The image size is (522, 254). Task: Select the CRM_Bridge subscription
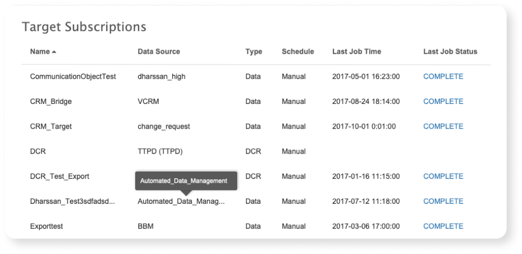pos(51,101)
